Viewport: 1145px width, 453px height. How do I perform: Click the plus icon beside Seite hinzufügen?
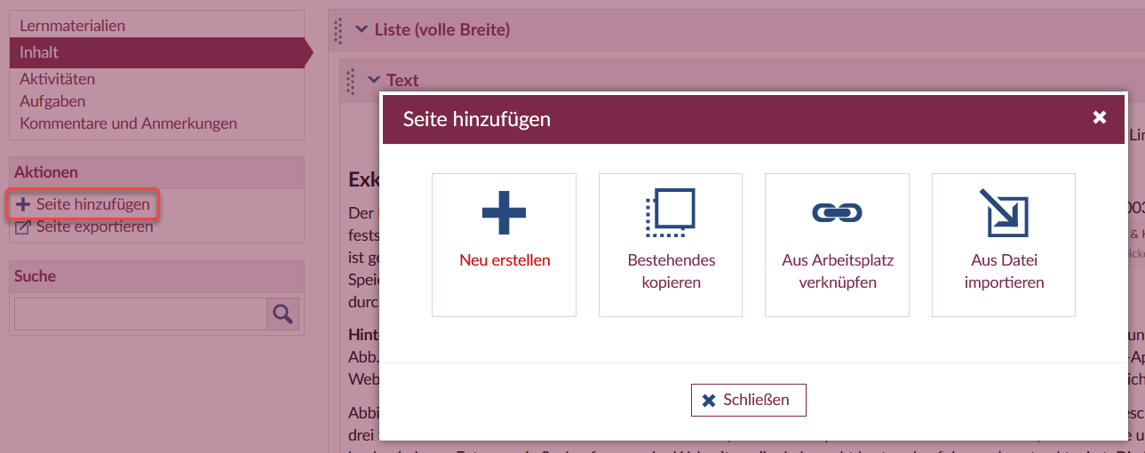pyautogui.click(x=23, y=204)
